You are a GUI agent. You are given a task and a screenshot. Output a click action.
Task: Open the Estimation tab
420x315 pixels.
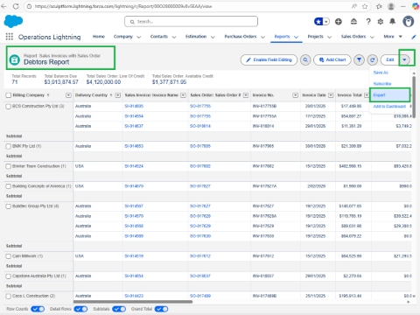click(196, 37)
